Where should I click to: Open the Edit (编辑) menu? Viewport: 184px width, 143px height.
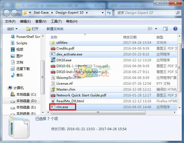click(25, 21)
